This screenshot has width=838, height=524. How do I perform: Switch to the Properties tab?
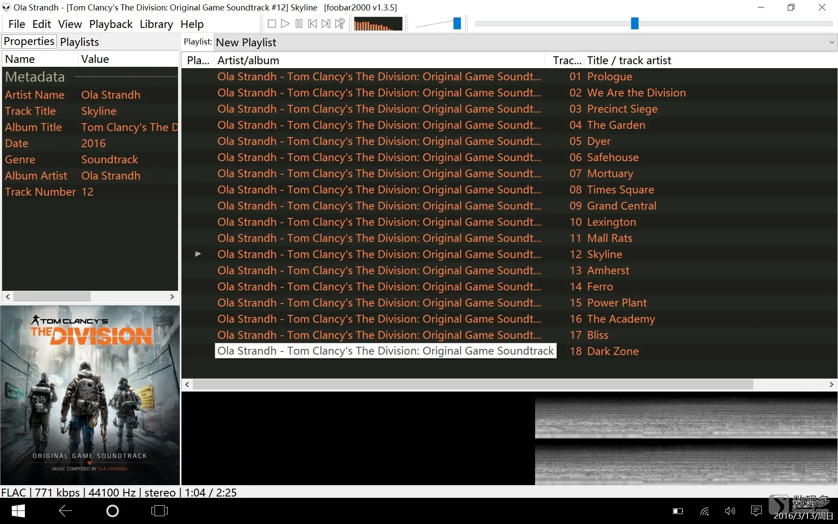29,41
